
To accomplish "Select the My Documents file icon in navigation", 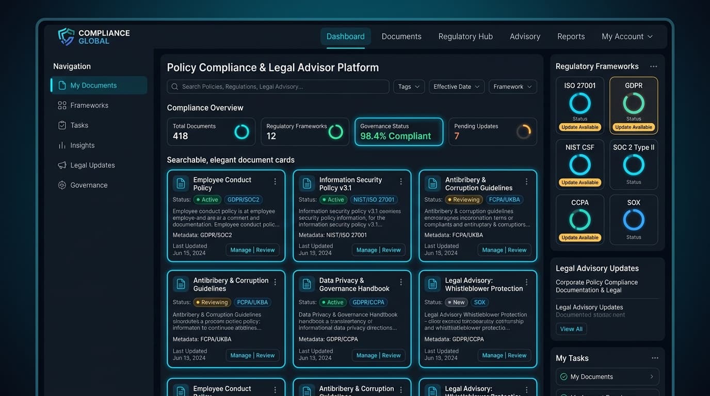I will coord(62,85).
